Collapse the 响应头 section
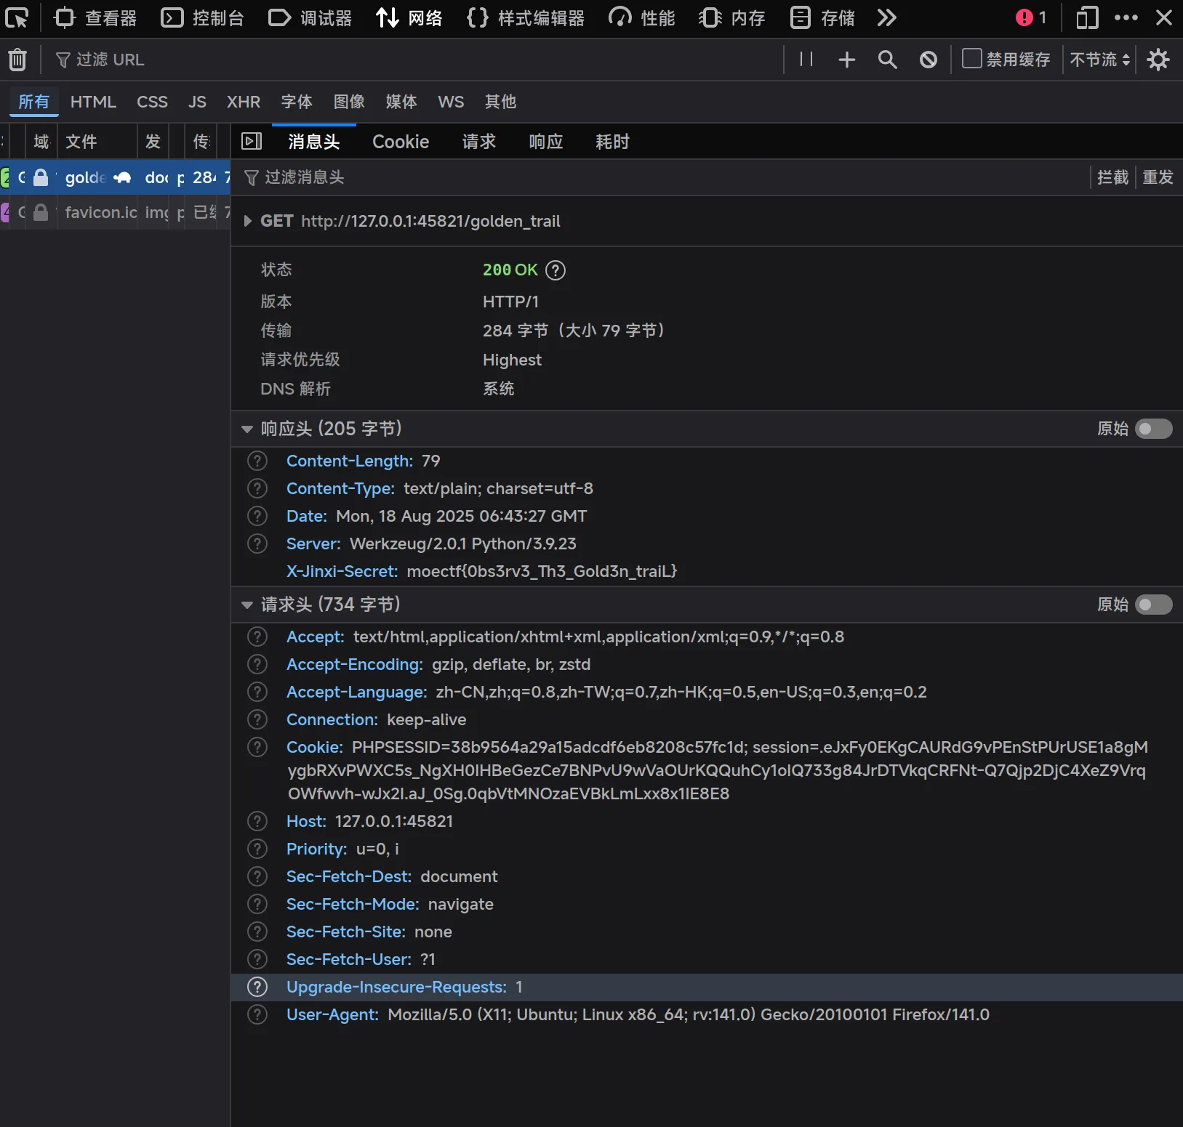Screen dimensions: 1183x1127 (x=247, y=429)
